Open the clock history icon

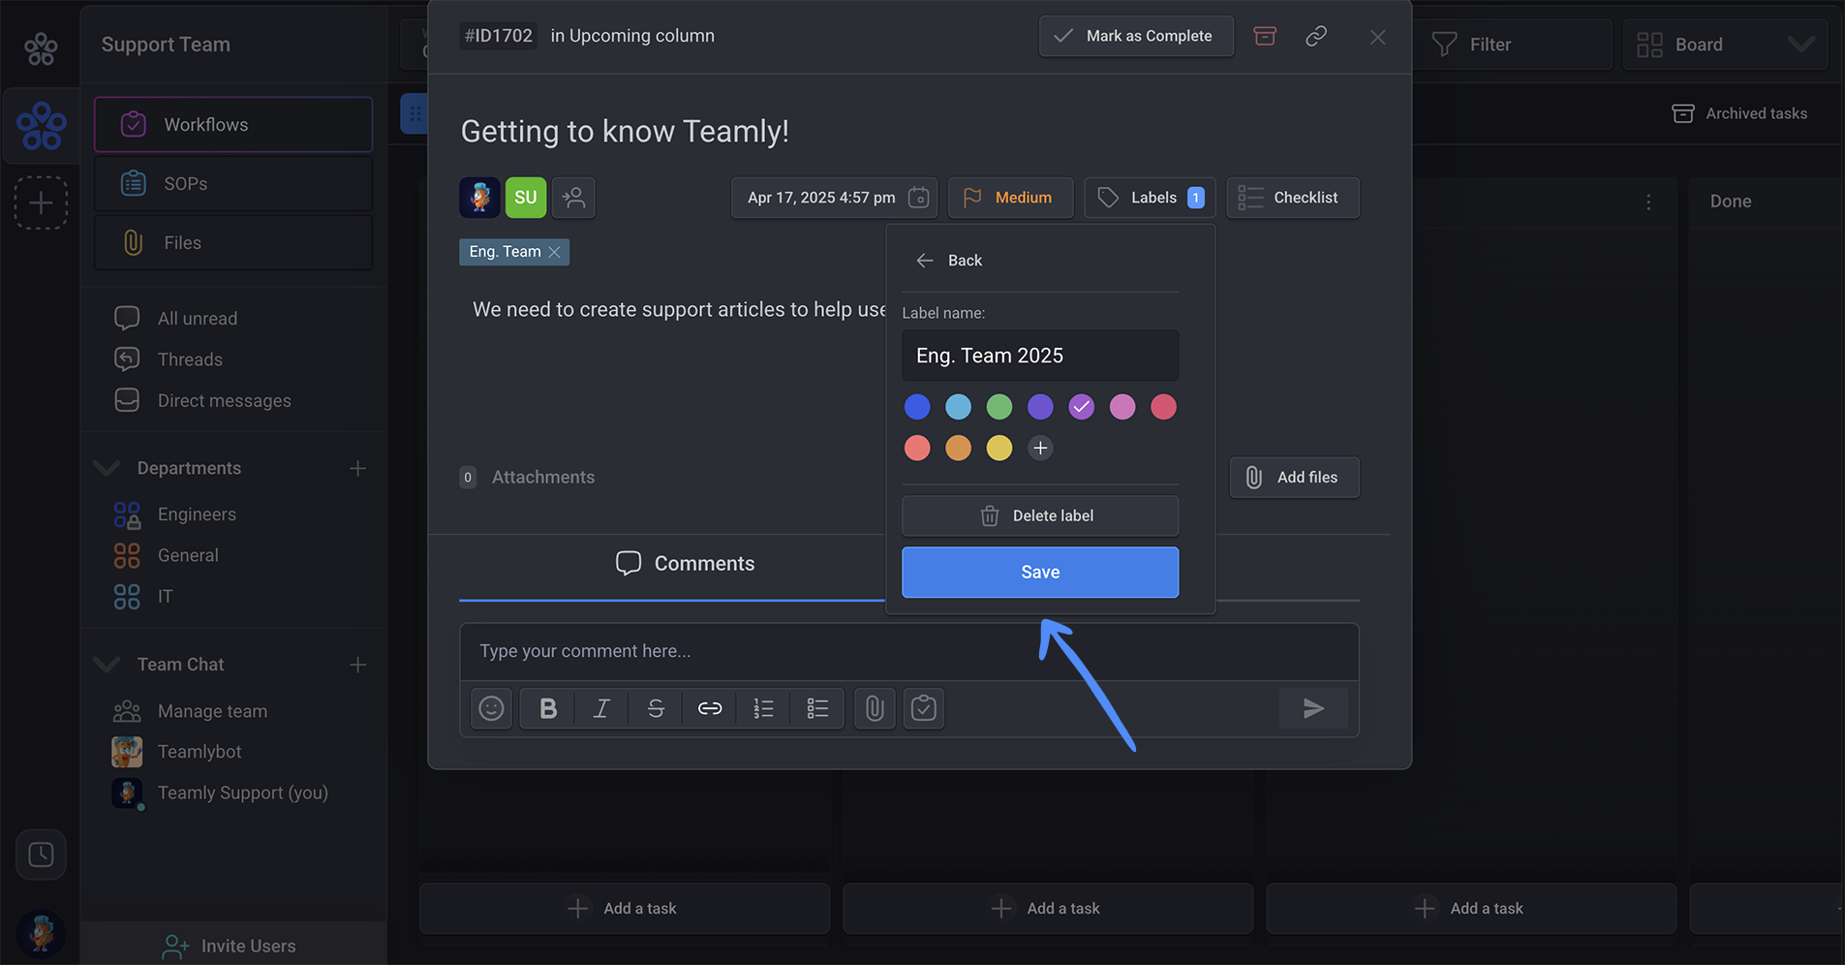(41, 855)
